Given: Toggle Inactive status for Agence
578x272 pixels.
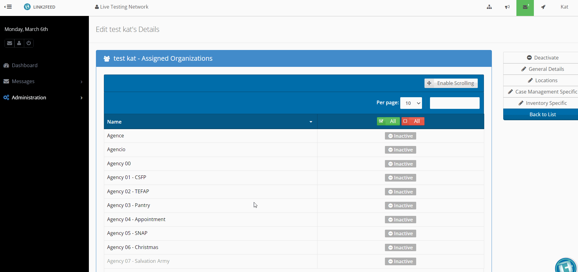Looking at the screenshot, I should click(400, 136).
